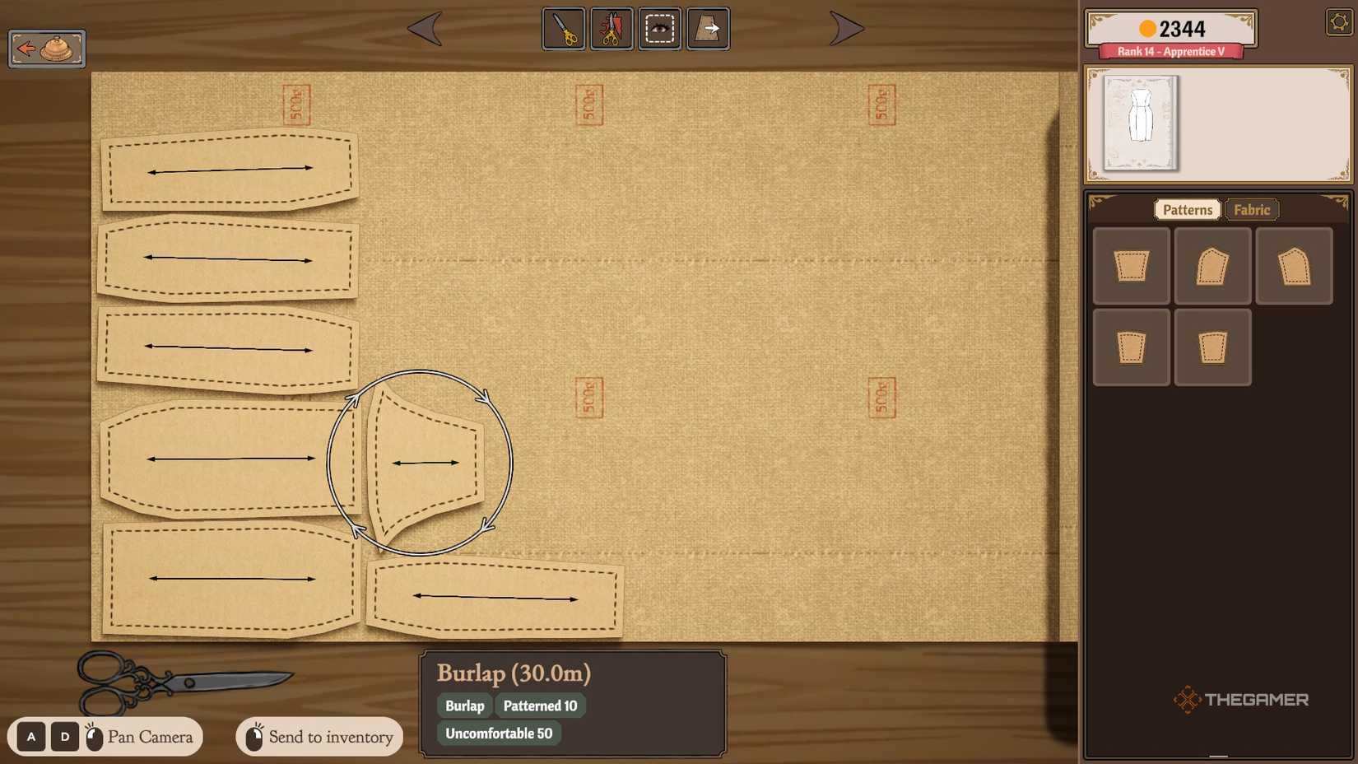Toggle the eye selection-visibility tool
Screen dimensions: 1358x764
coord(660,29)
